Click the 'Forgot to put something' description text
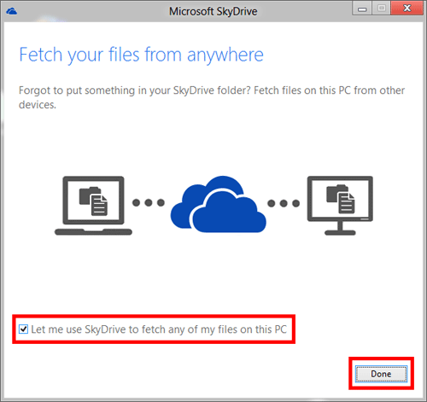Viewport: 427px width, 402px height. pyautogui.click(x=212, y=97)
